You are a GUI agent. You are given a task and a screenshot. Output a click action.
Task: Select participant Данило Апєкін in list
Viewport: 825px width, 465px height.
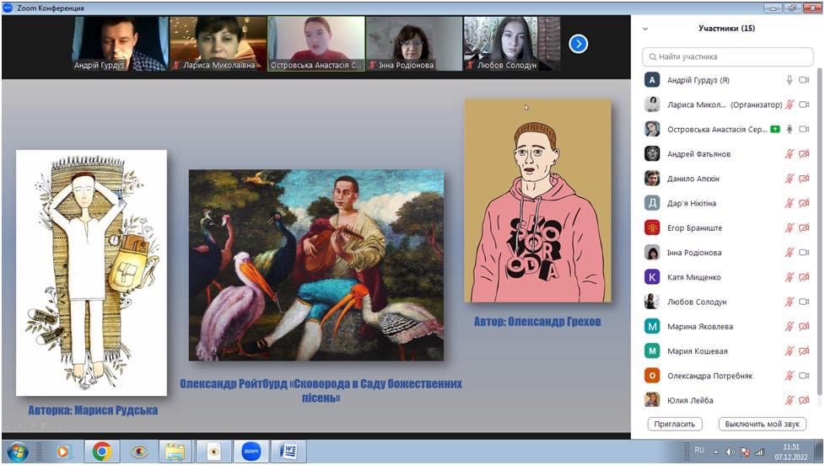tap(728, 179)
